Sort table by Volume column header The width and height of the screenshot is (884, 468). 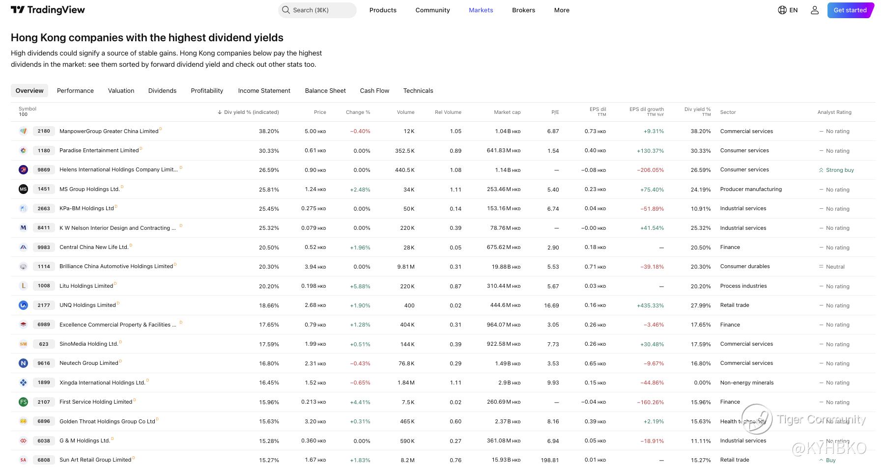pos(405,112)
